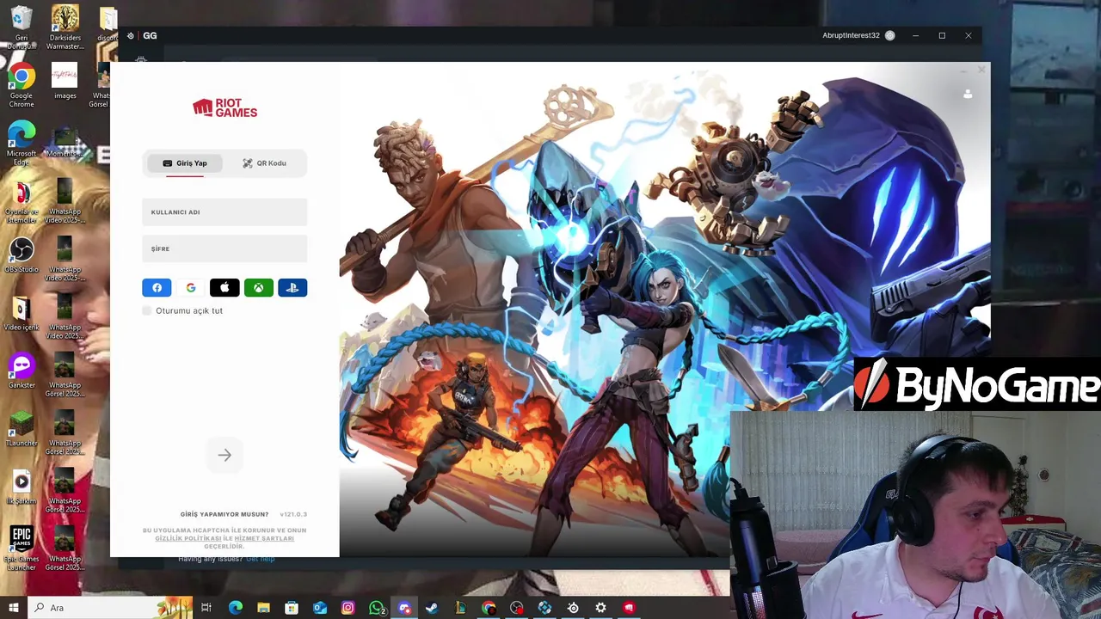Open Instagram in the taskbar

[x=348, y=608]
